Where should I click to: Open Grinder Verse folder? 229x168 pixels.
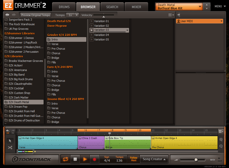[x=66, y=44]
